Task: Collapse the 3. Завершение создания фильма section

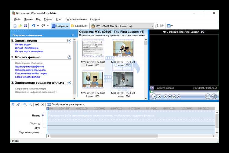Action: pos(69,83)
